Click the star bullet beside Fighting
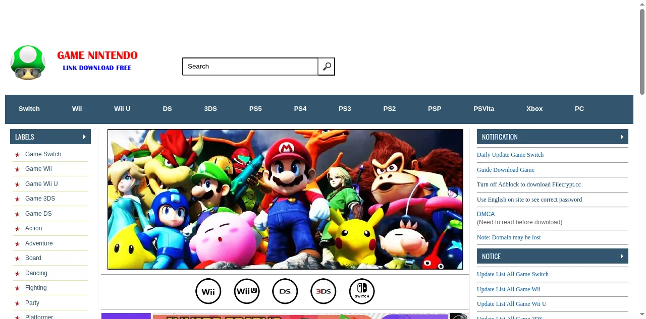The image size is (646, 319). tap(18, 288)
